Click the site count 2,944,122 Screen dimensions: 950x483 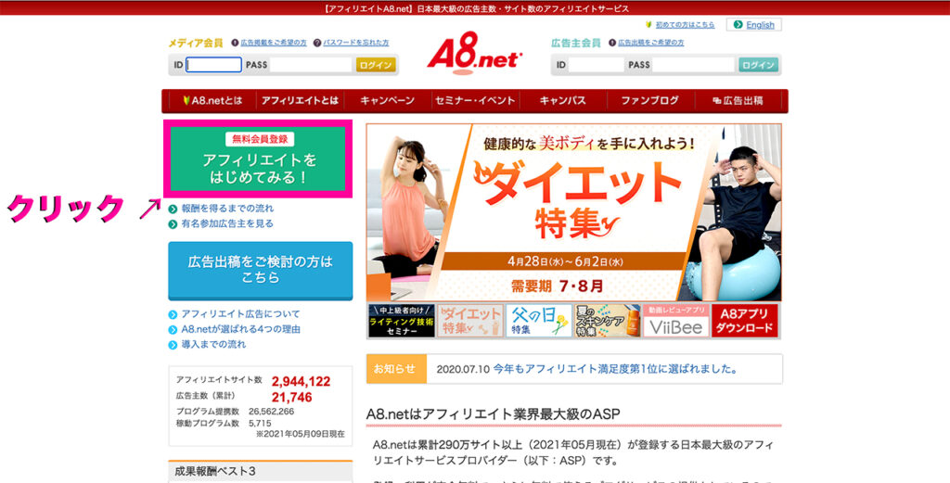[x=302, y=381]
